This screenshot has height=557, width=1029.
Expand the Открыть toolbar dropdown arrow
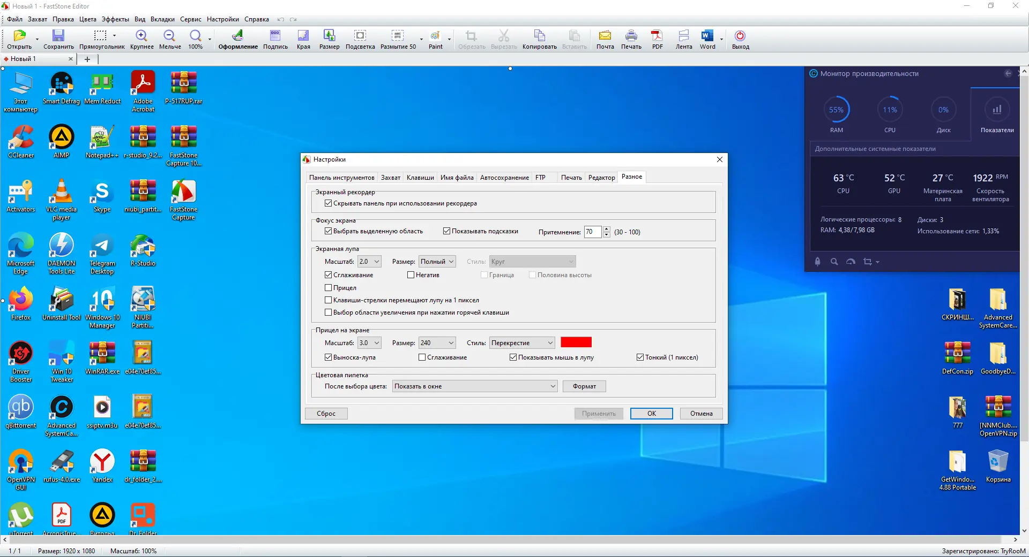[x=37, y=39]
